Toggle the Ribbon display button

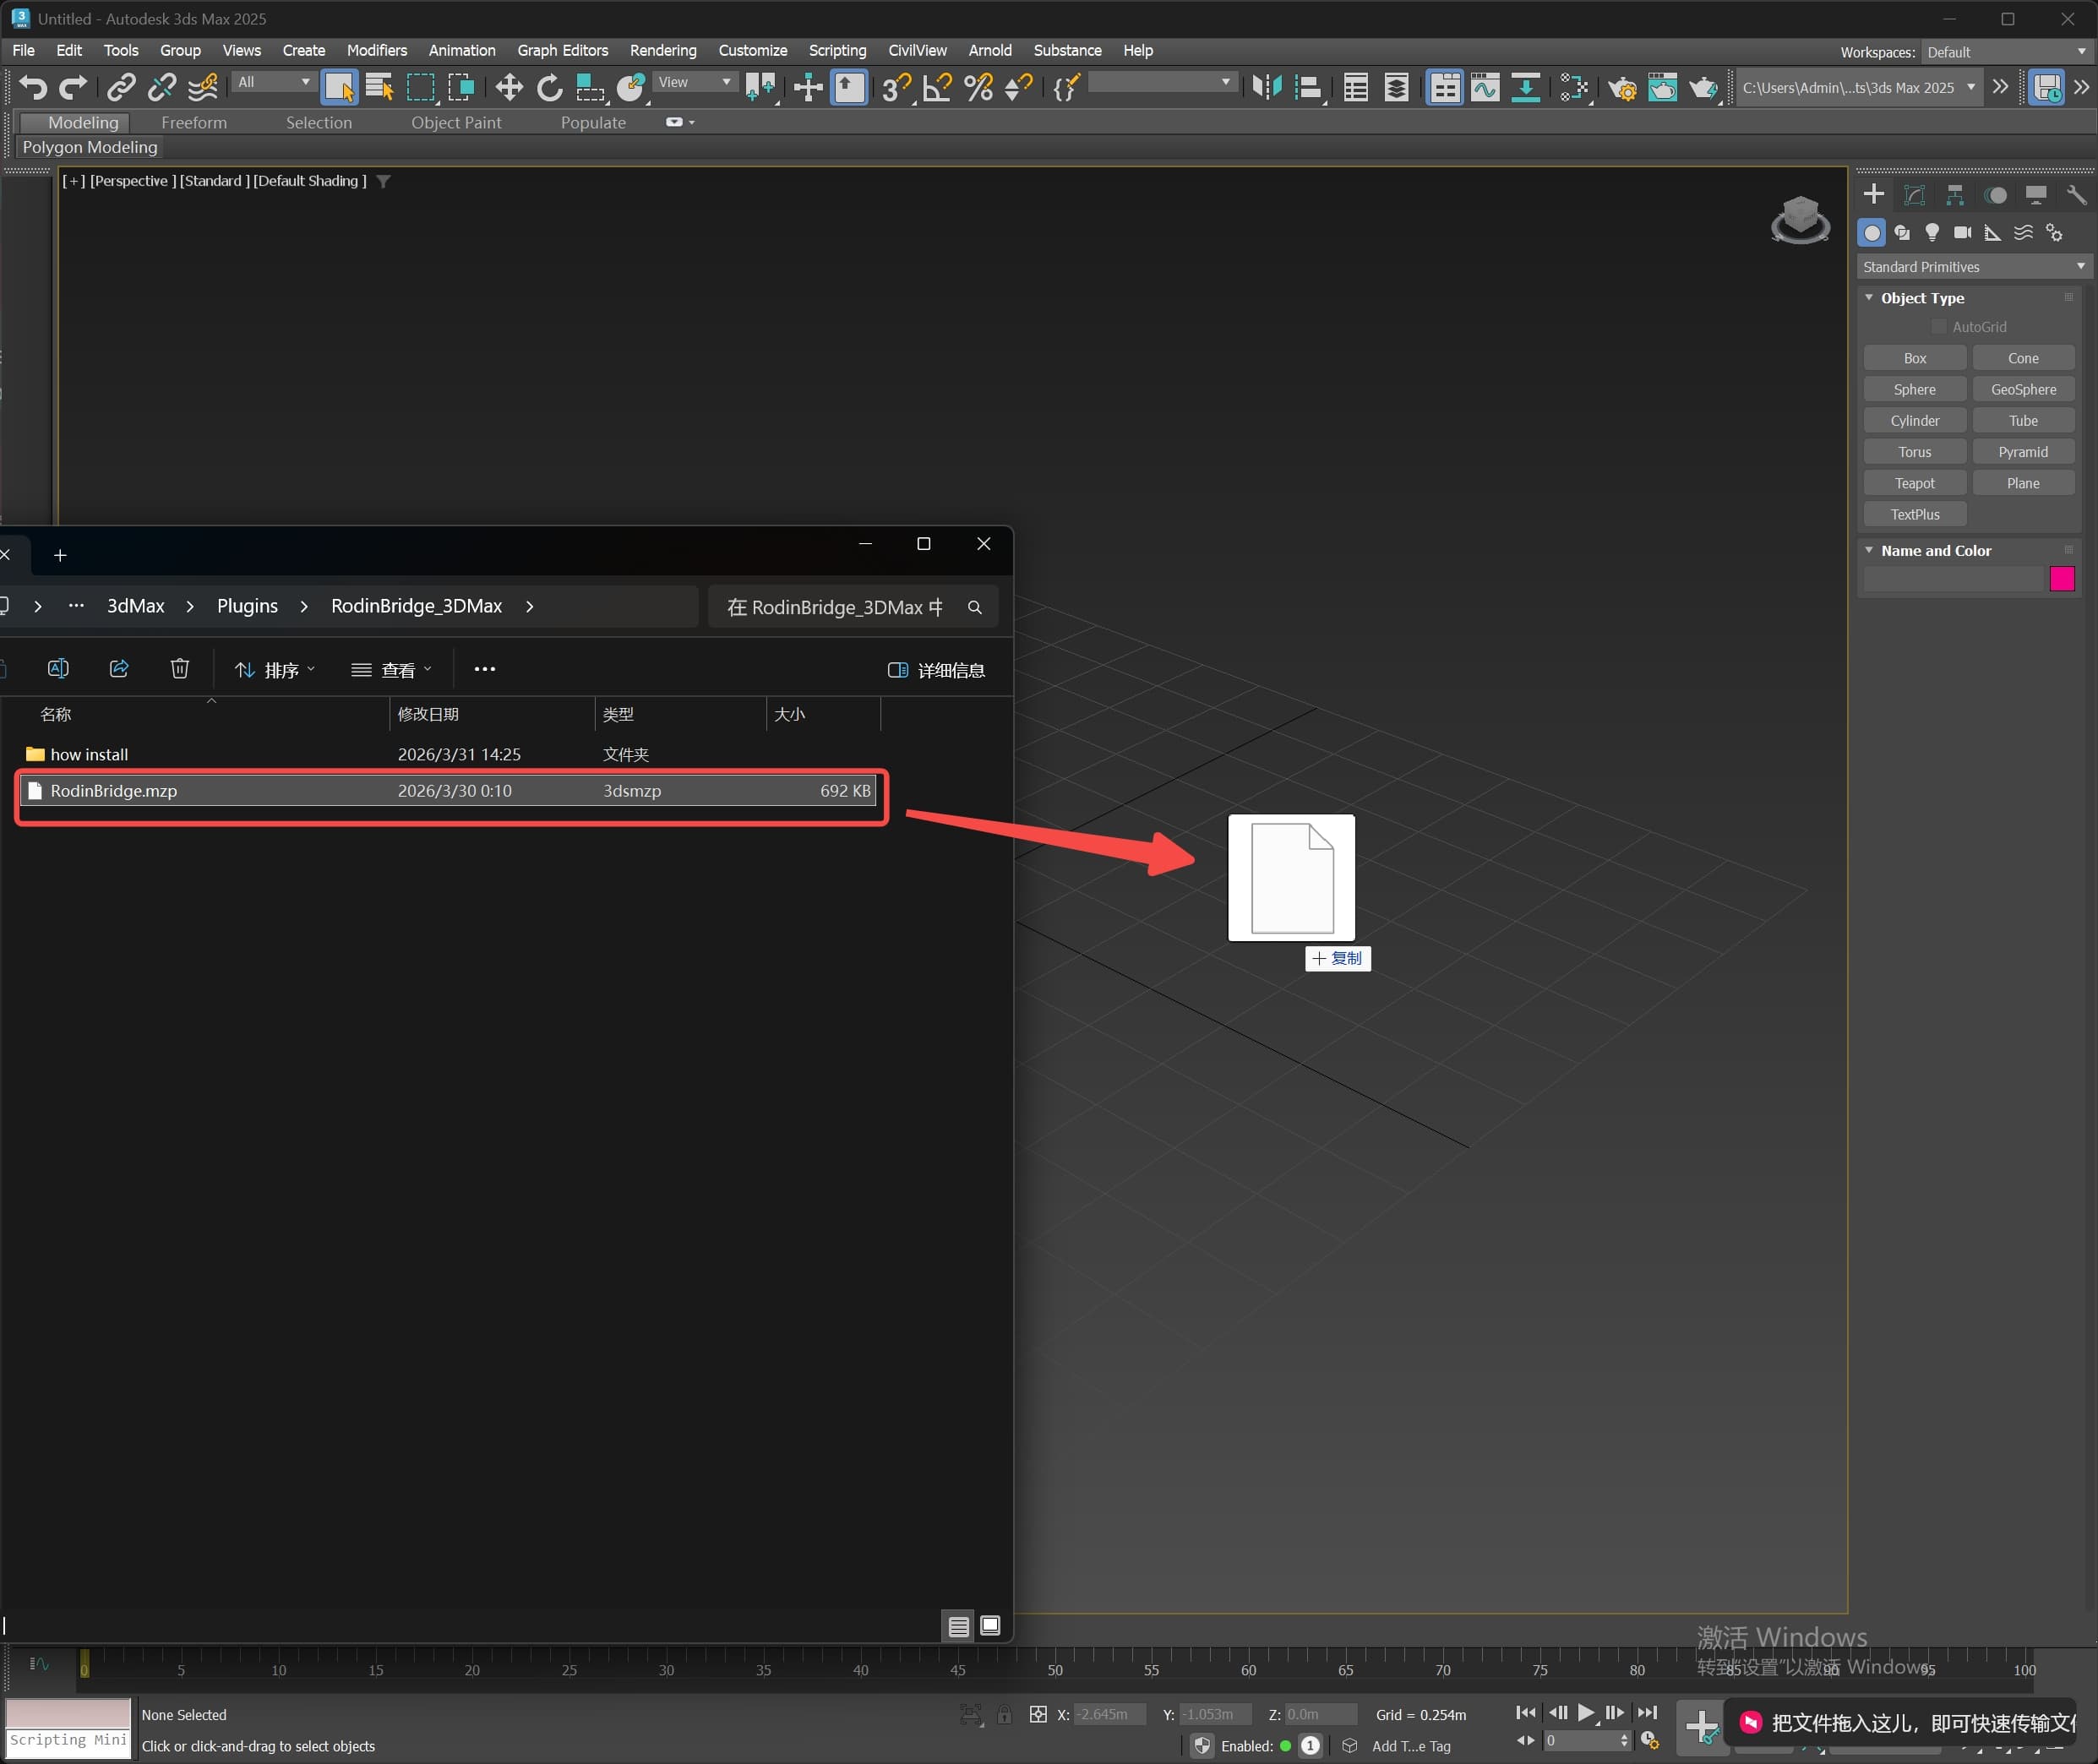click(1445, 88)
